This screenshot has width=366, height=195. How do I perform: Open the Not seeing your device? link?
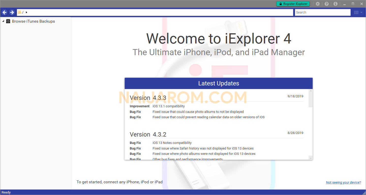pos(343,182)
